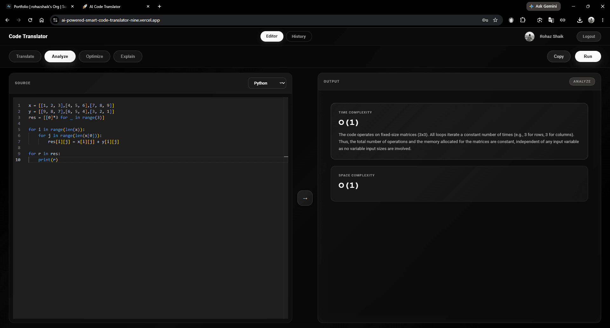This screenshot has width=610, height=328.
Task: Click the TIME COMPLEXITY heading
Action: [x=355, y=112]
